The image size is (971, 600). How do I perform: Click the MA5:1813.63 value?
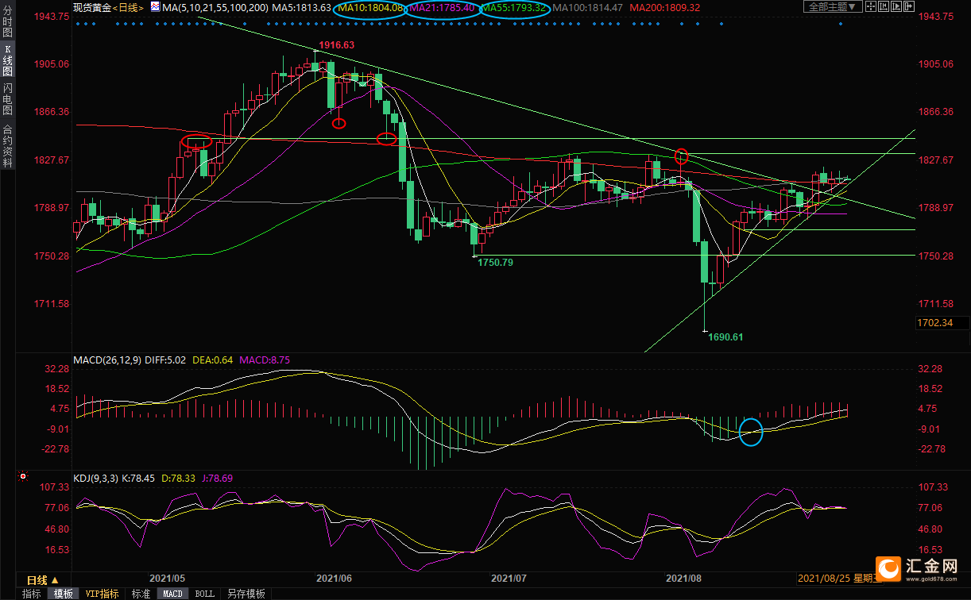pyautogui.click(x=301, y=7)
